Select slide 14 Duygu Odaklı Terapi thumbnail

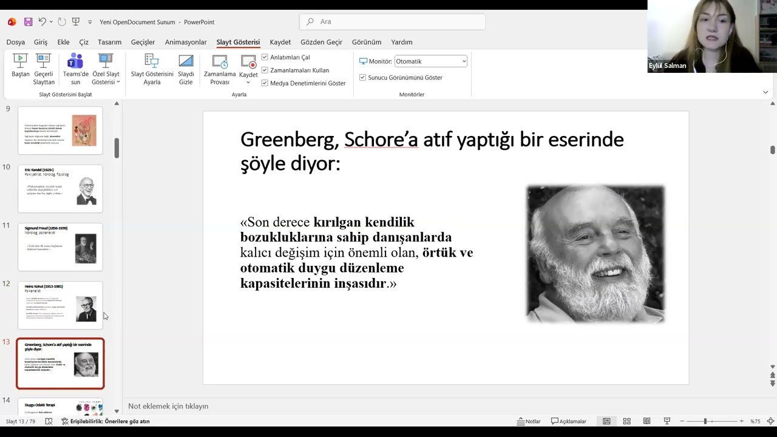click(x=60, y=406)
